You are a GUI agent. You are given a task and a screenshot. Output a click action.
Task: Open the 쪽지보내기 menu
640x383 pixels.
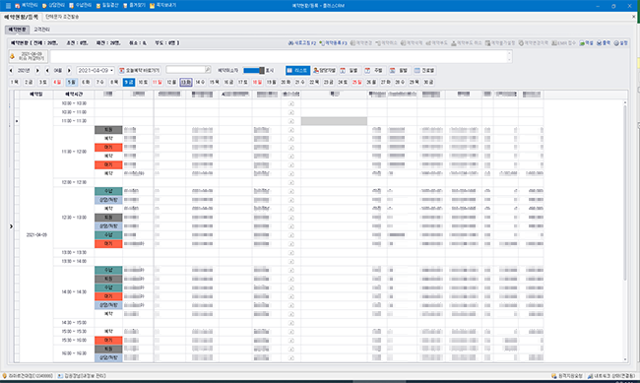tap(162, 6)
